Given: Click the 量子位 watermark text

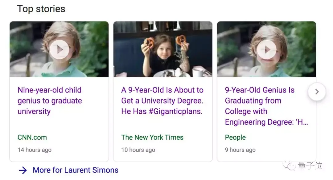Looking at the screenshot, I should coord(310,166).
